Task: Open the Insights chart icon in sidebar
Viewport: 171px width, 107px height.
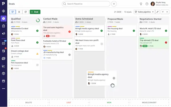Action: pyautogui.click(x=3, y=66)
